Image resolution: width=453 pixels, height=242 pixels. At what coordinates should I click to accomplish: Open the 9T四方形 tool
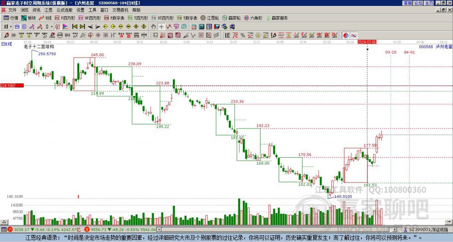pyautogui.click(x=162, y=18)
